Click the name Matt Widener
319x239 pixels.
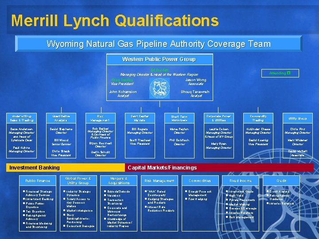(298, 140)
